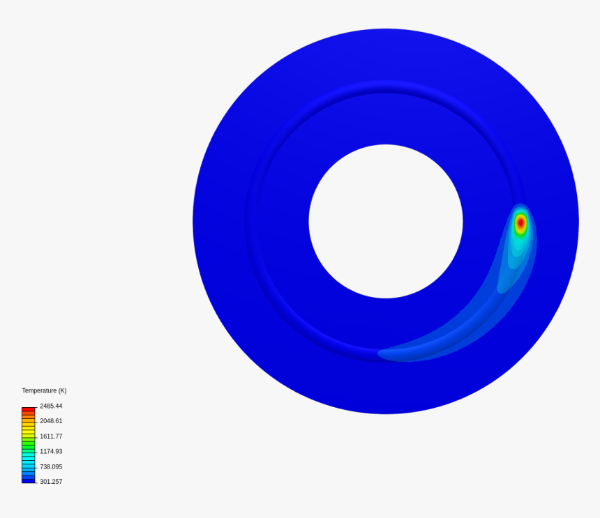Click the red hot spot on the disc
Viewport: 600px width, 518px height.
520,222
